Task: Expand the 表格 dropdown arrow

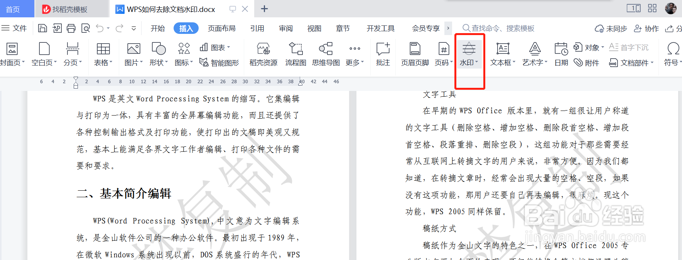Action: click(x=111, y=62)
